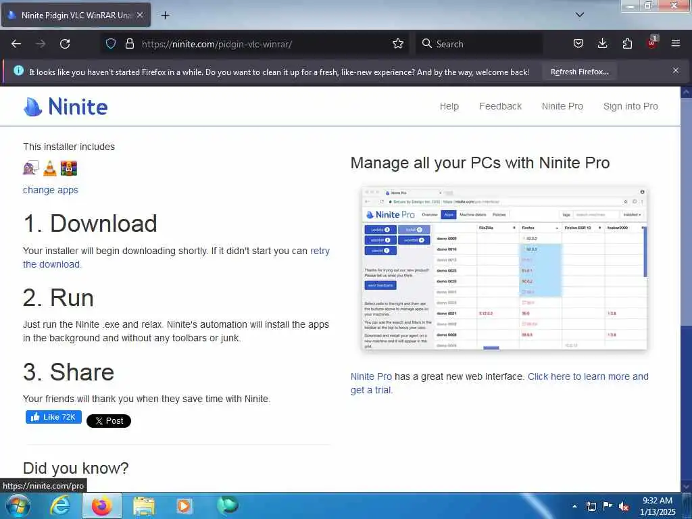Reload the page with the refresh icon
The height and width of the screenshot is (519, 692).
tap(65, 44)
